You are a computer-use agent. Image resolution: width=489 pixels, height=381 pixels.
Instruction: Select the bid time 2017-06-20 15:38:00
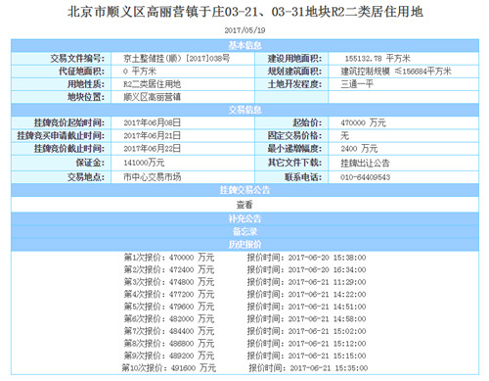(x=327, y=258)
